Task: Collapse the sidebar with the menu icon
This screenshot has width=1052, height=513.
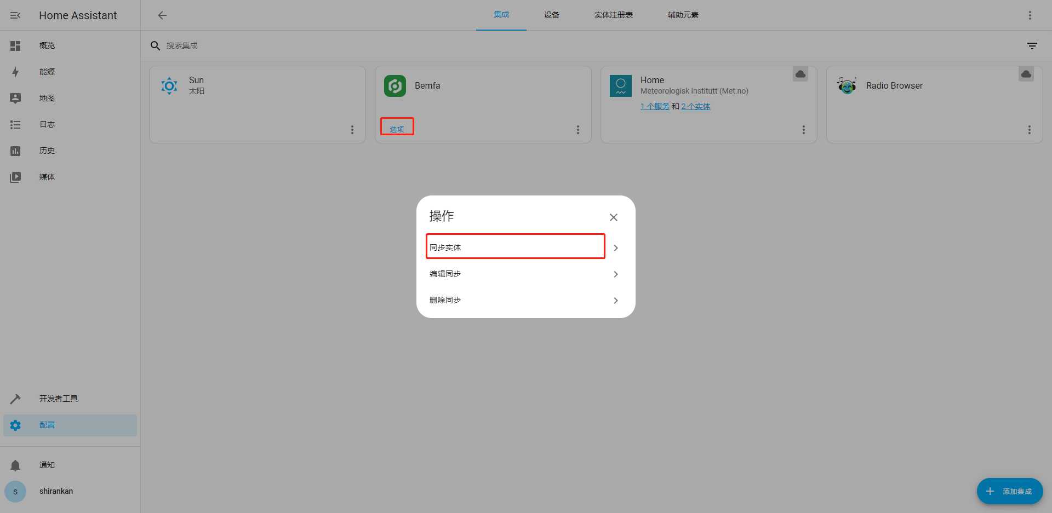Action: coord(15,15)
